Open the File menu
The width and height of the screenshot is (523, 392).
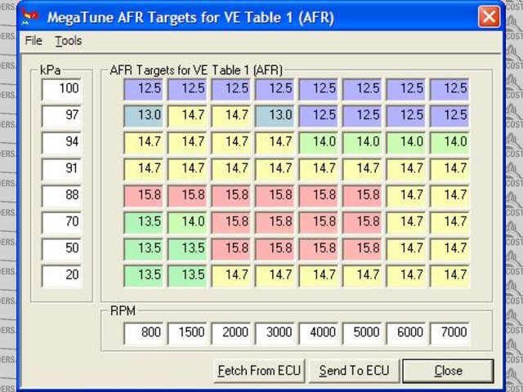pyautogui.click(x=34, y=41)
